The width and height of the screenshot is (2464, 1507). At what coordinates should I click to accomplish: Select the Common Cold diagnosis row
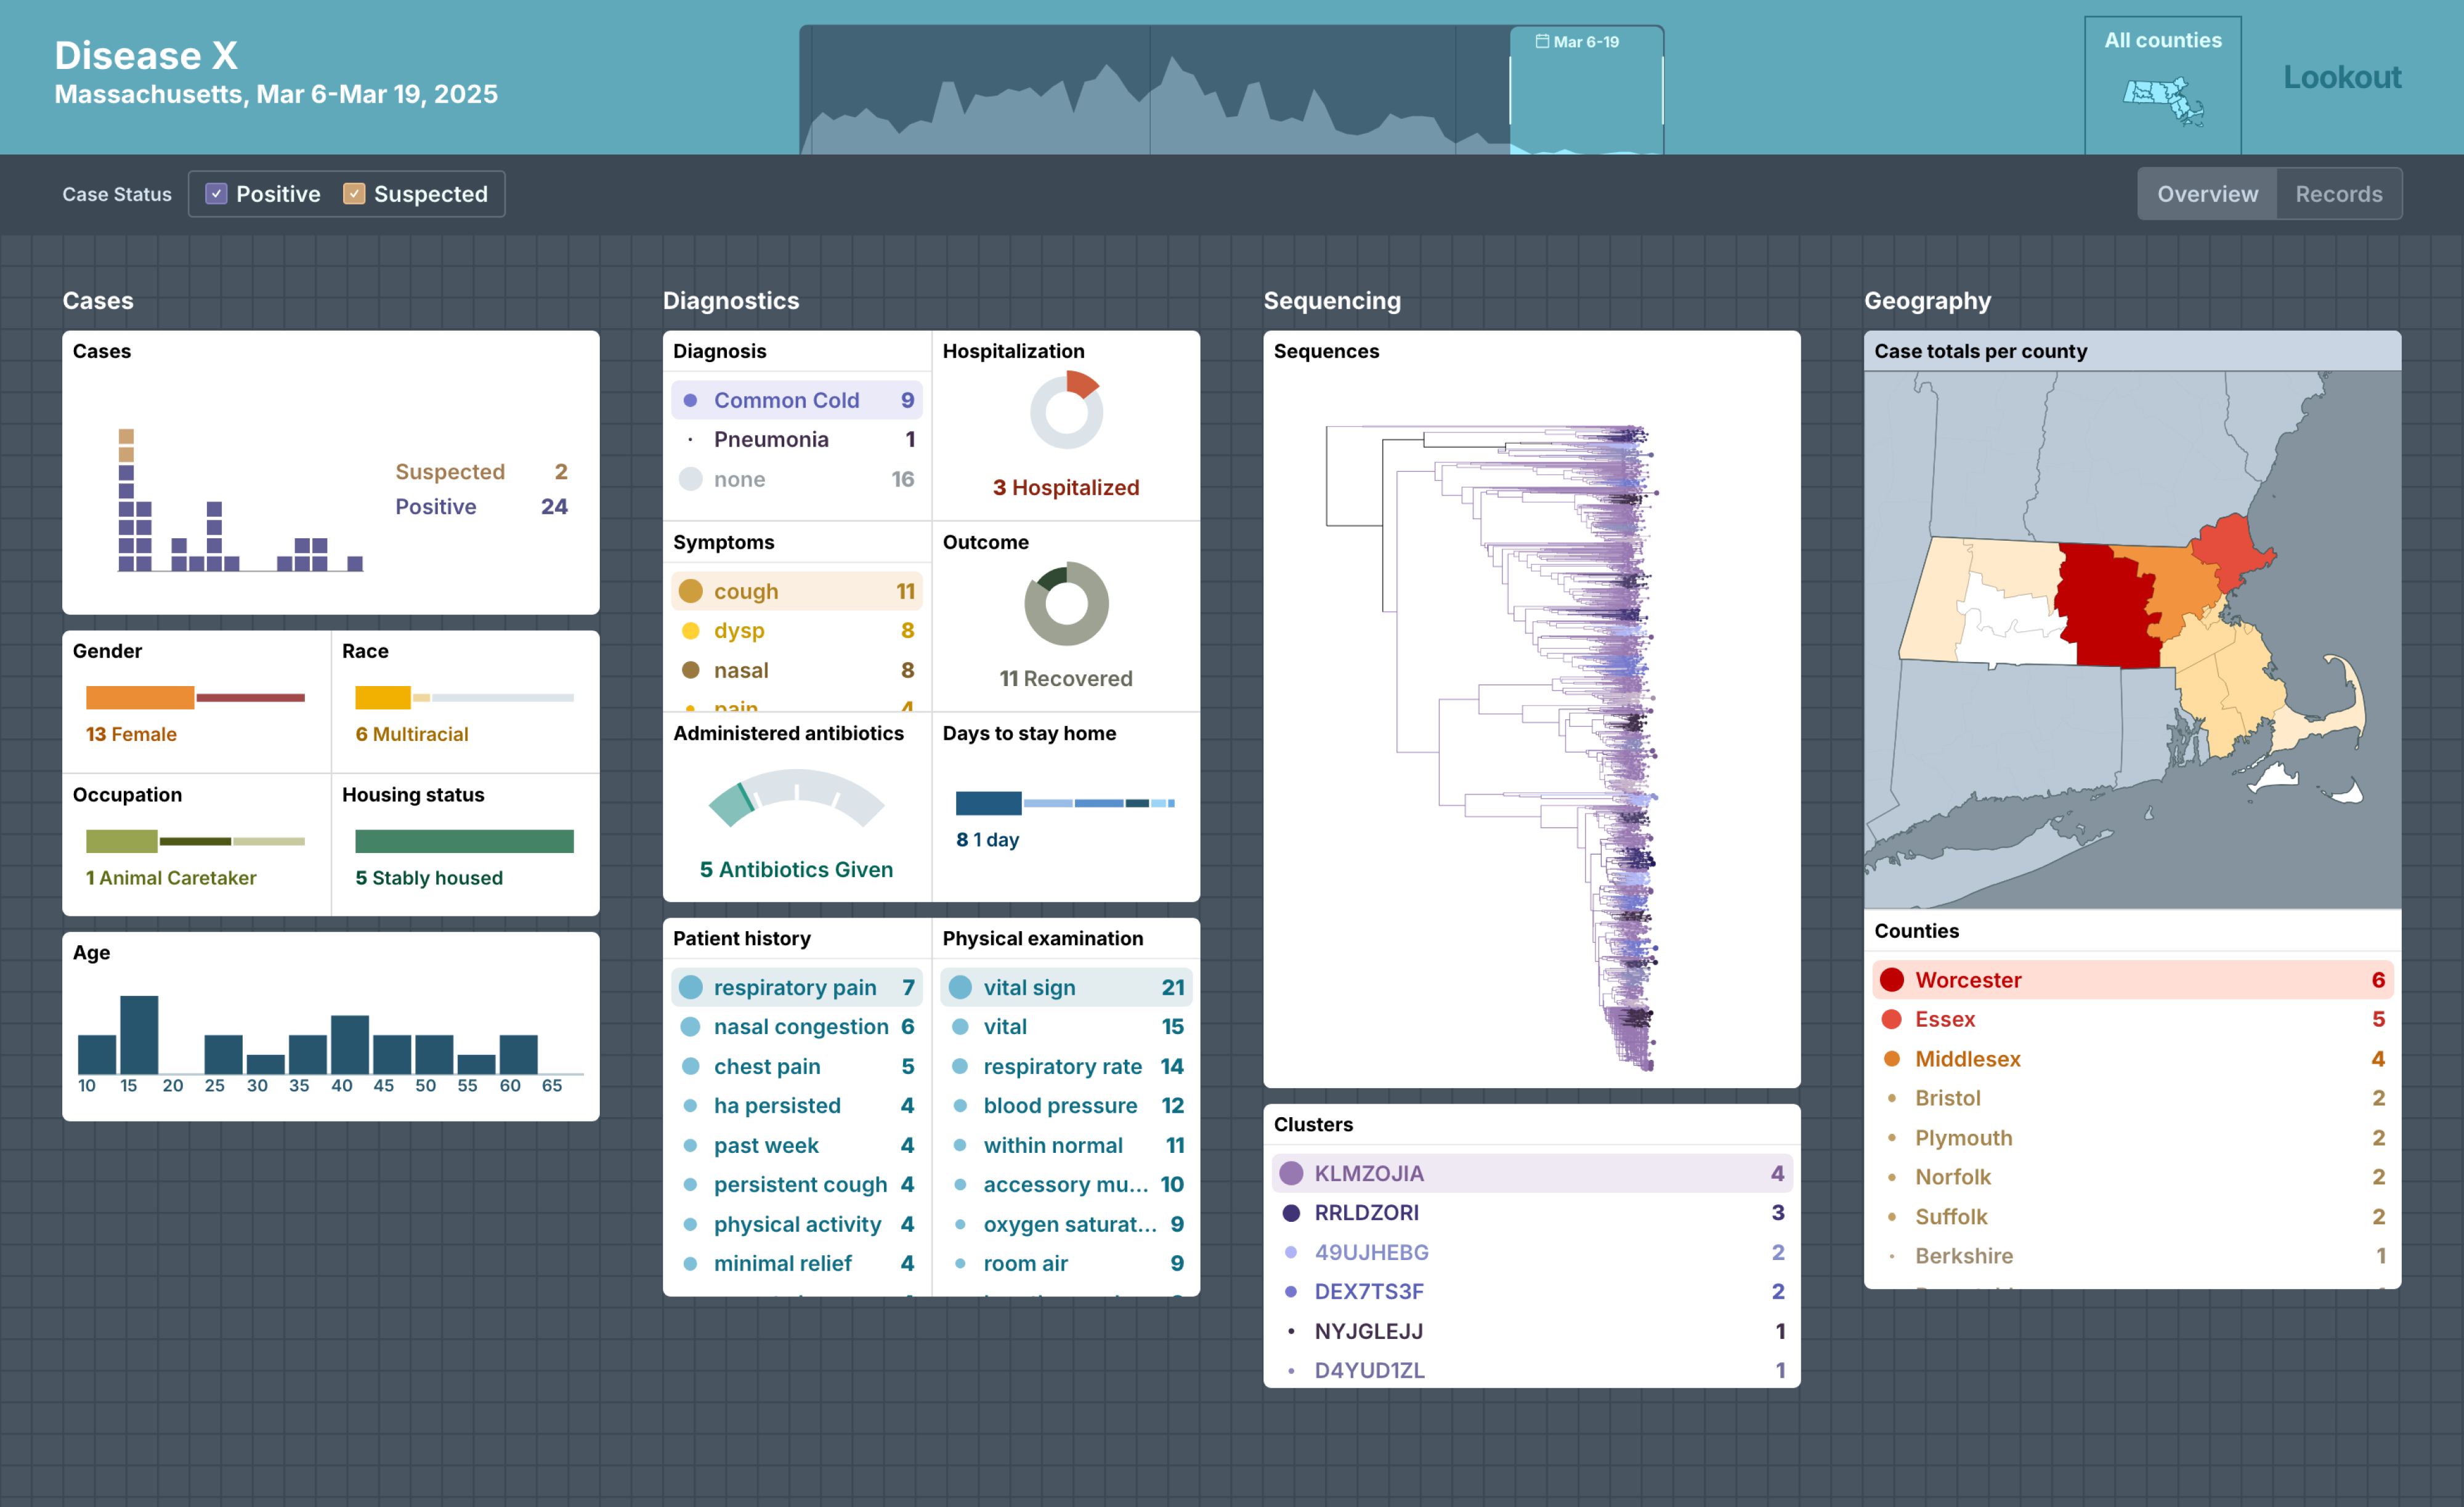797,400
